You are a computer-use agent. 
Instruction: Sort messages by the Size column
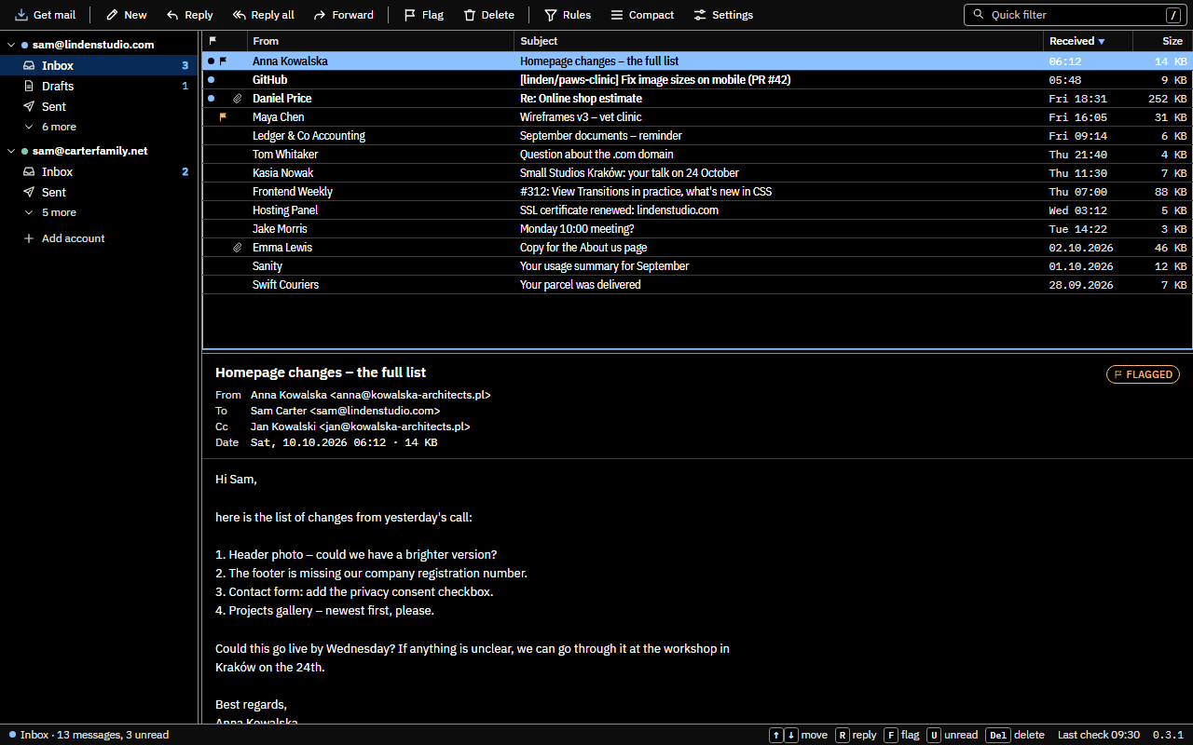[x=1162, y=41]
